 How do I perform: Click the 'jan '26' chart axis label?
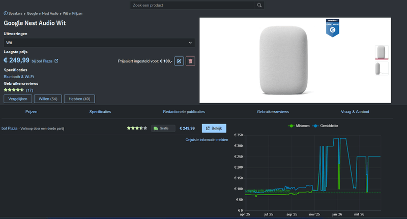[337, 214]
